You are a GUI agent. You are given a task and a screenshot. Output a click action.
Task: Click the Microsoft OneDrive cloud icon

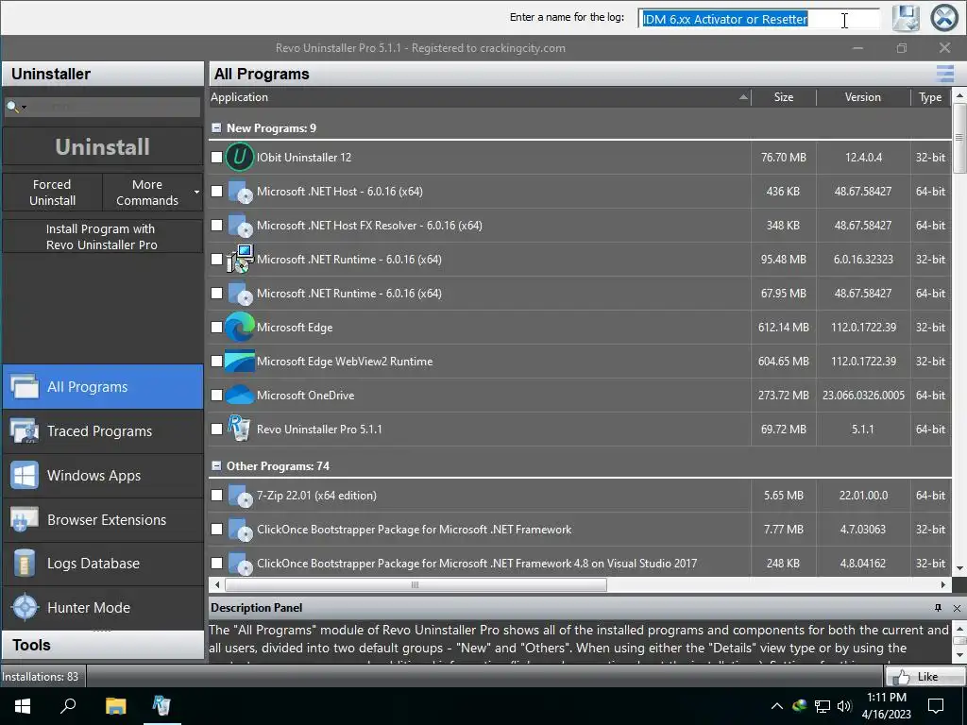point(240,396)
